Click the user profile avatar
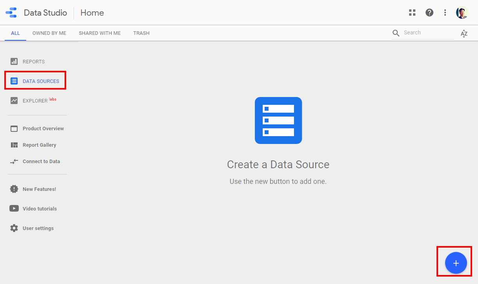Screen dimensions: 478x284 click(x=462, y=13)
